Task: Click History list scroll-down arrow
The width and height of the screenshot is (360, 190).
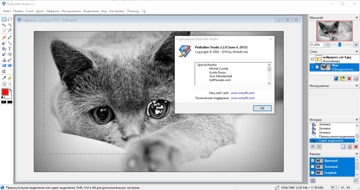Action: point(357,141)
